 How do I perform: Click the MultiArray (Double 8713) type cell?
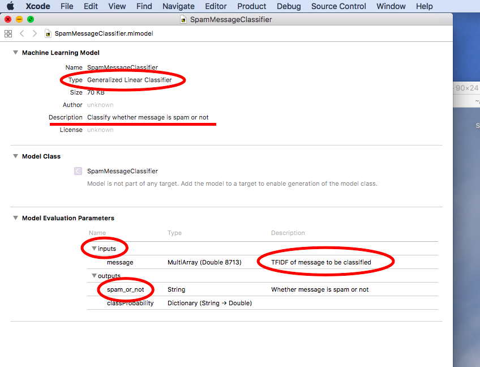(x=204, y=262)
